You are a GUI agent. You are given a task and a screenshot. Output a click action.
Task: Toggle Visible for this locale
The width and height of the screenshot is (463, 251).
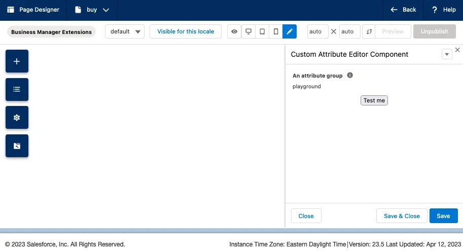tap(186, 31)
